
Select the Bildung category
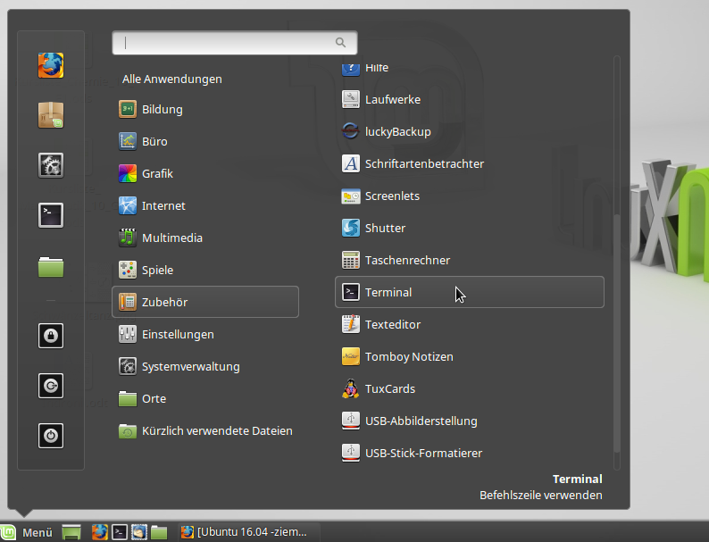tap(205, 110)
